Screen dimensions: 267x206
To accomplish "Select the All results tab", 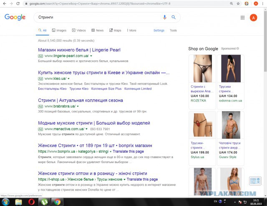I will (43, 30).
